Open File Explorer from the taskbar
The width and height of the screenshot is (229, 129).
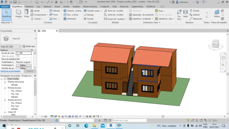(94, 126)
